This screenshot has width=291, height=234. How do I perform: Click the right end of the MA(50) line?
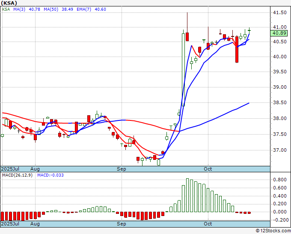(249, 103)
